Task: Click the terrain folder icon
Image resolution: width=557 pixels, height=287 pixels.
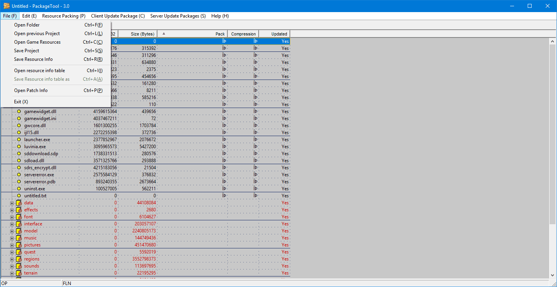Action: click(x=19, y=273)
